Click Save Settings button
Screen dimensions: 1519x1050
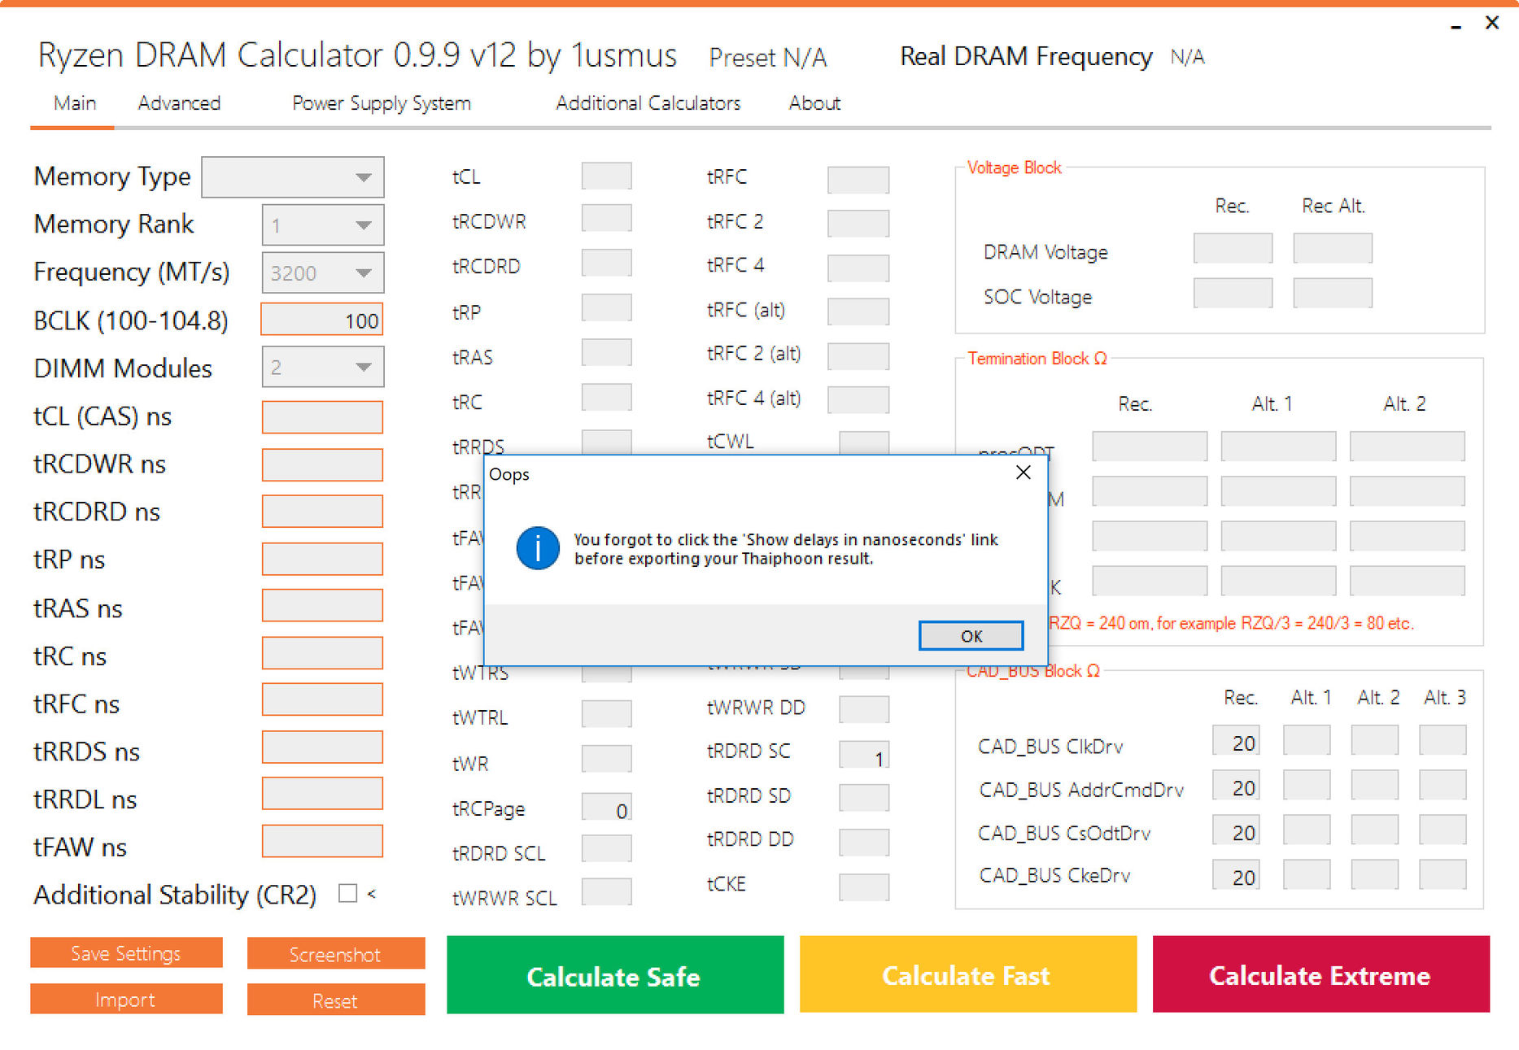(x=126, y=953)
